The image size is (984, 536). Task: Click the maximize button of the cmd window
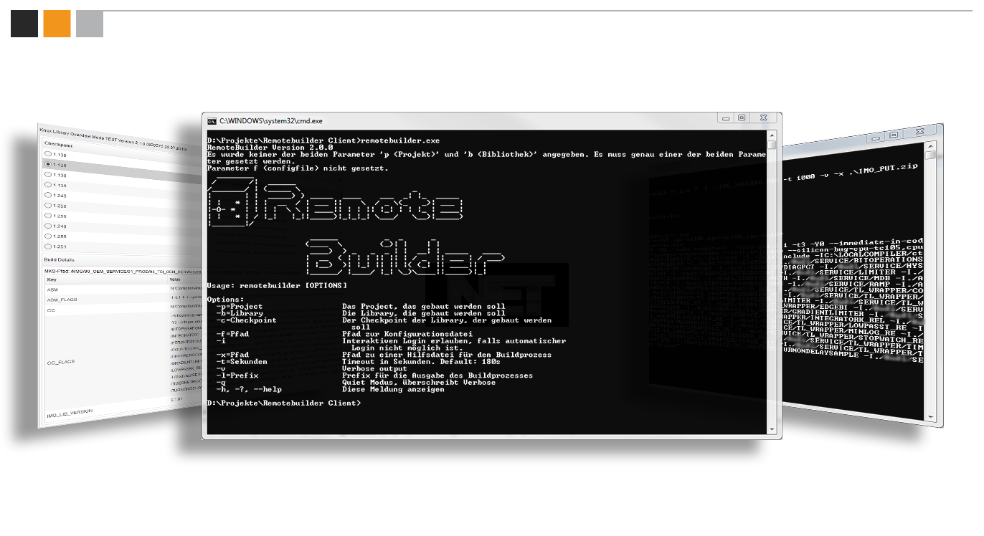(x=742, y=118)
